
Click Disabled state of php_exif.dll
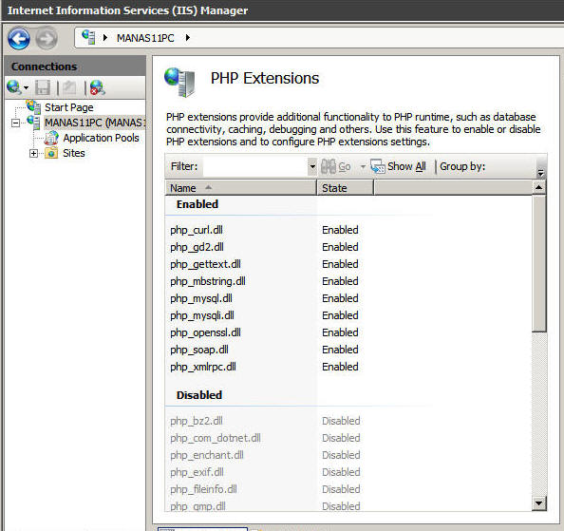point(341,472)
